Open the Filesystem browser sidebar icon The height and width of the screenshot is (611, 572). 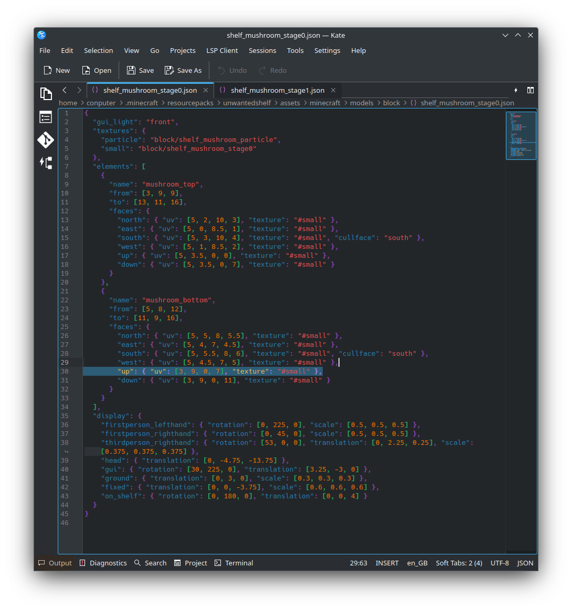pos(46,117)
